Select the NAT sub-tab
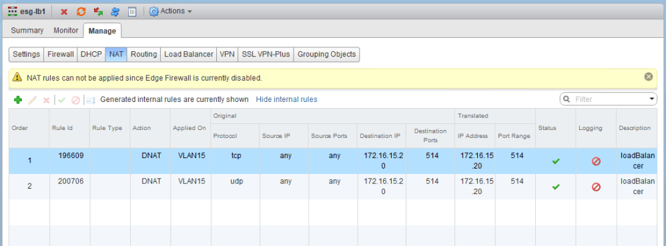Image resolution: width=666 pixels, height=246 pixels. (x=116, y=54)
